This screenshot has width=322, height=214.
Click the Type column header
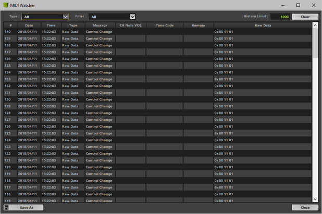[x=73, y=25]
